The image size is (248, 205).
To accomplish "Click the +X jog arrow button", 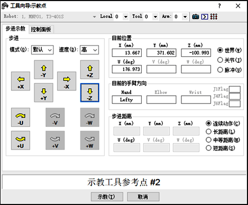I will pos(20,81).
